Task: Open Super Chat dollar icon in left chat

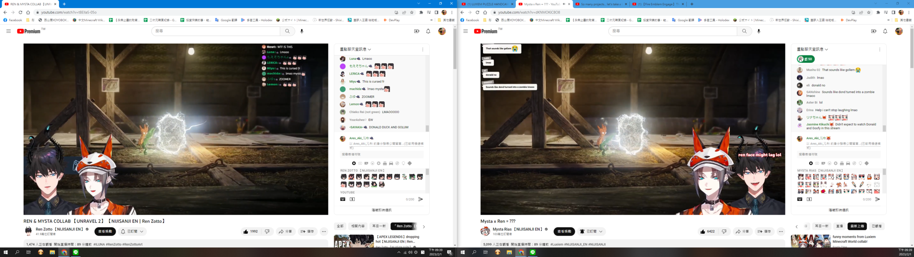Action: point(352,199)
